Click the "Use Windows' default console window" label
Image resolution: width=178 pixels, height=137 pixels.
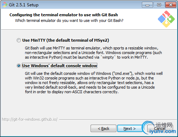pos(60,66)
